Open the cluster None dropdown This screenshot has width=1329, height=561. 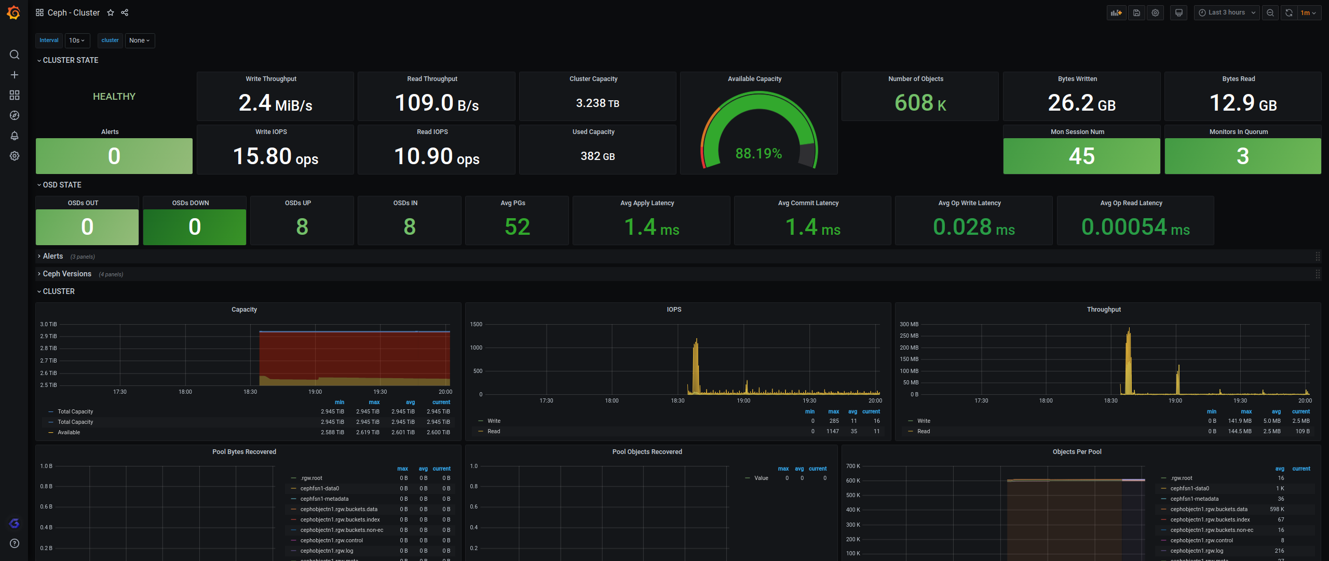pyautogui.click(x=139, y=41)
